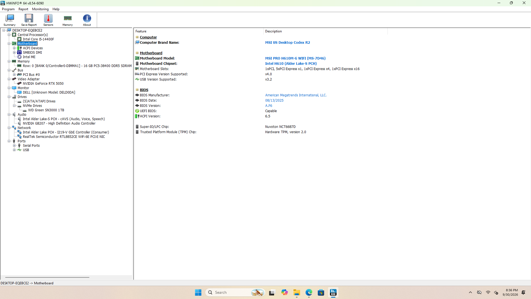Show hidden system tray icons chevron
The height and width of the screenshot is (299, 531).
point(470,292)
